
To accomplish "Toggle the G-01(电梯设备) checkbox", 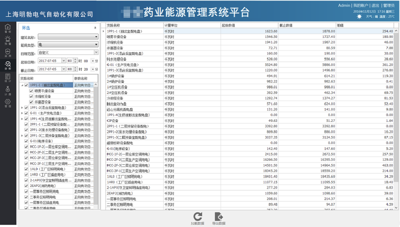I will tap(27, 140).
